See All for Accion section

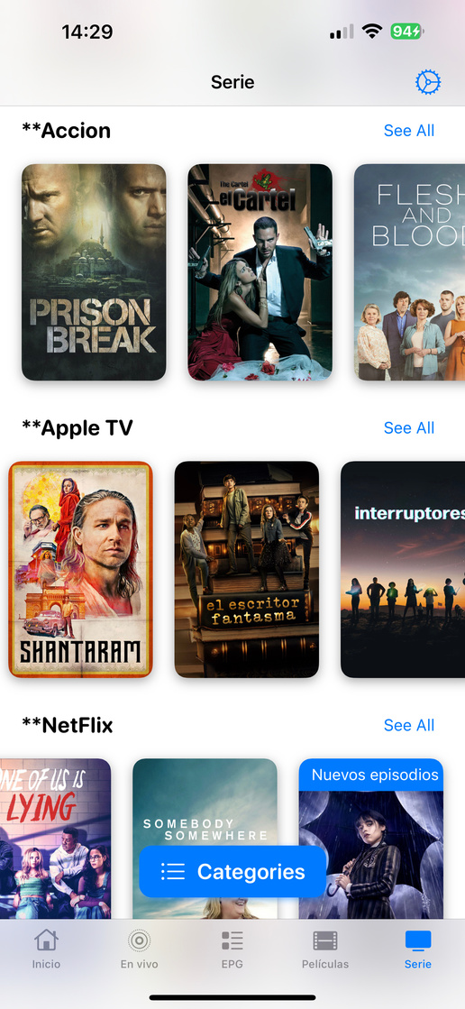click(x=409, y=131)
